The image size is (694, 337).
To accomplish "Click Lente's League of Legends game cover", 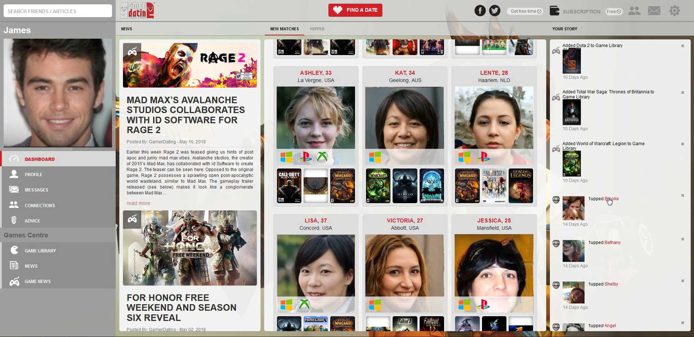I will coord(521,186).
